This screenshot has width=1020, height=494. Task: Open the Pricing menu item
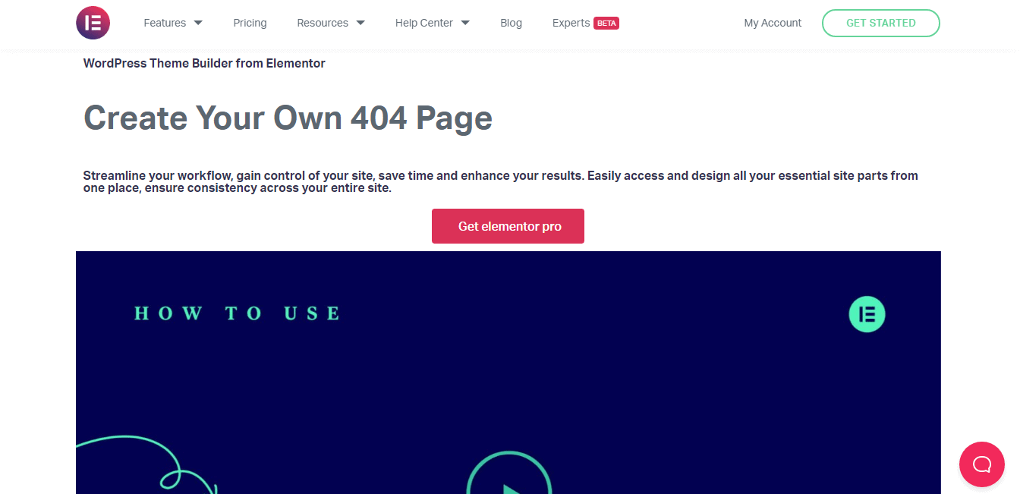[250, 23]
